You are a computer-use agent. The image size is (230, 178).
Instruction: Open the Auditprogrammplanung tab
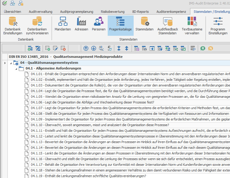click(x=77, y=12)
